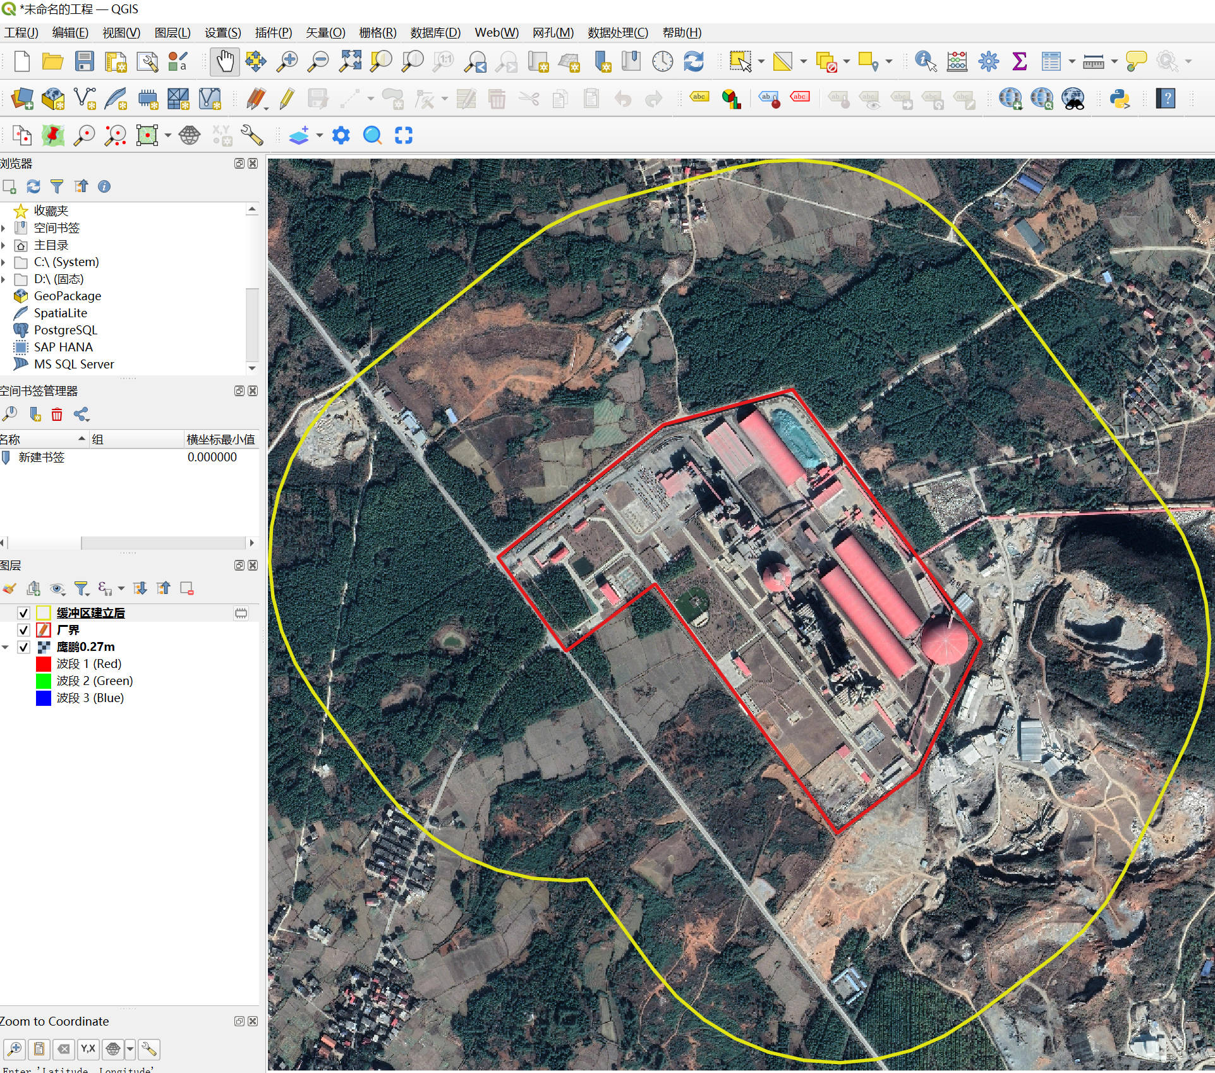Image resolution: width=1215 pixels, height=1073 pixels.
Task: Open an existing project via folder icon
Action: pyautogui.click(x=52, y=61)
